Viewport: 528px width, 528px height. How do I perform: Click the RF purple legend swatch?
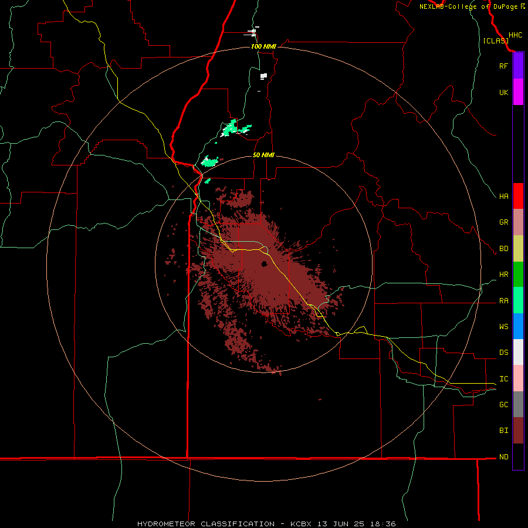pyautogui.click(x=518, y=66)
